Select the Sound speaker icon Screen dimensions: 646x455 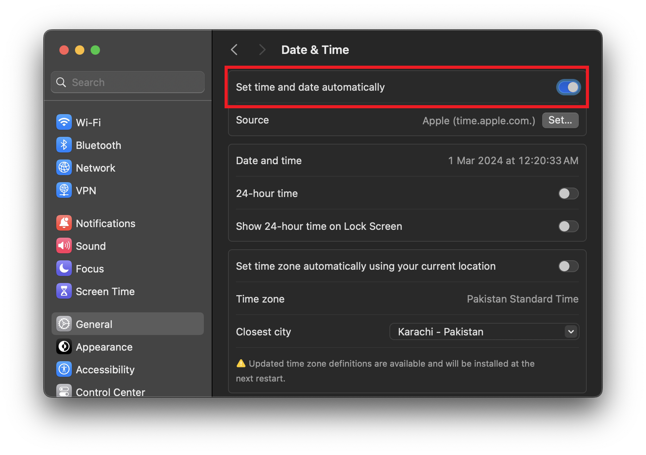coord(64,246)
